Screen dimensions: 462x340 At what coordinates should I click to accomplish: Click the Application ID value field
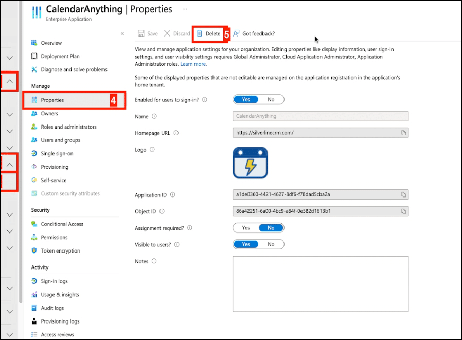[321, 194]
